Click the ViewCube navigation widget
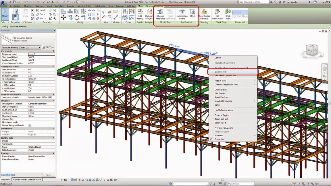Image resolution: width=331 pixels, height=186 pixels. coord(312,50)
